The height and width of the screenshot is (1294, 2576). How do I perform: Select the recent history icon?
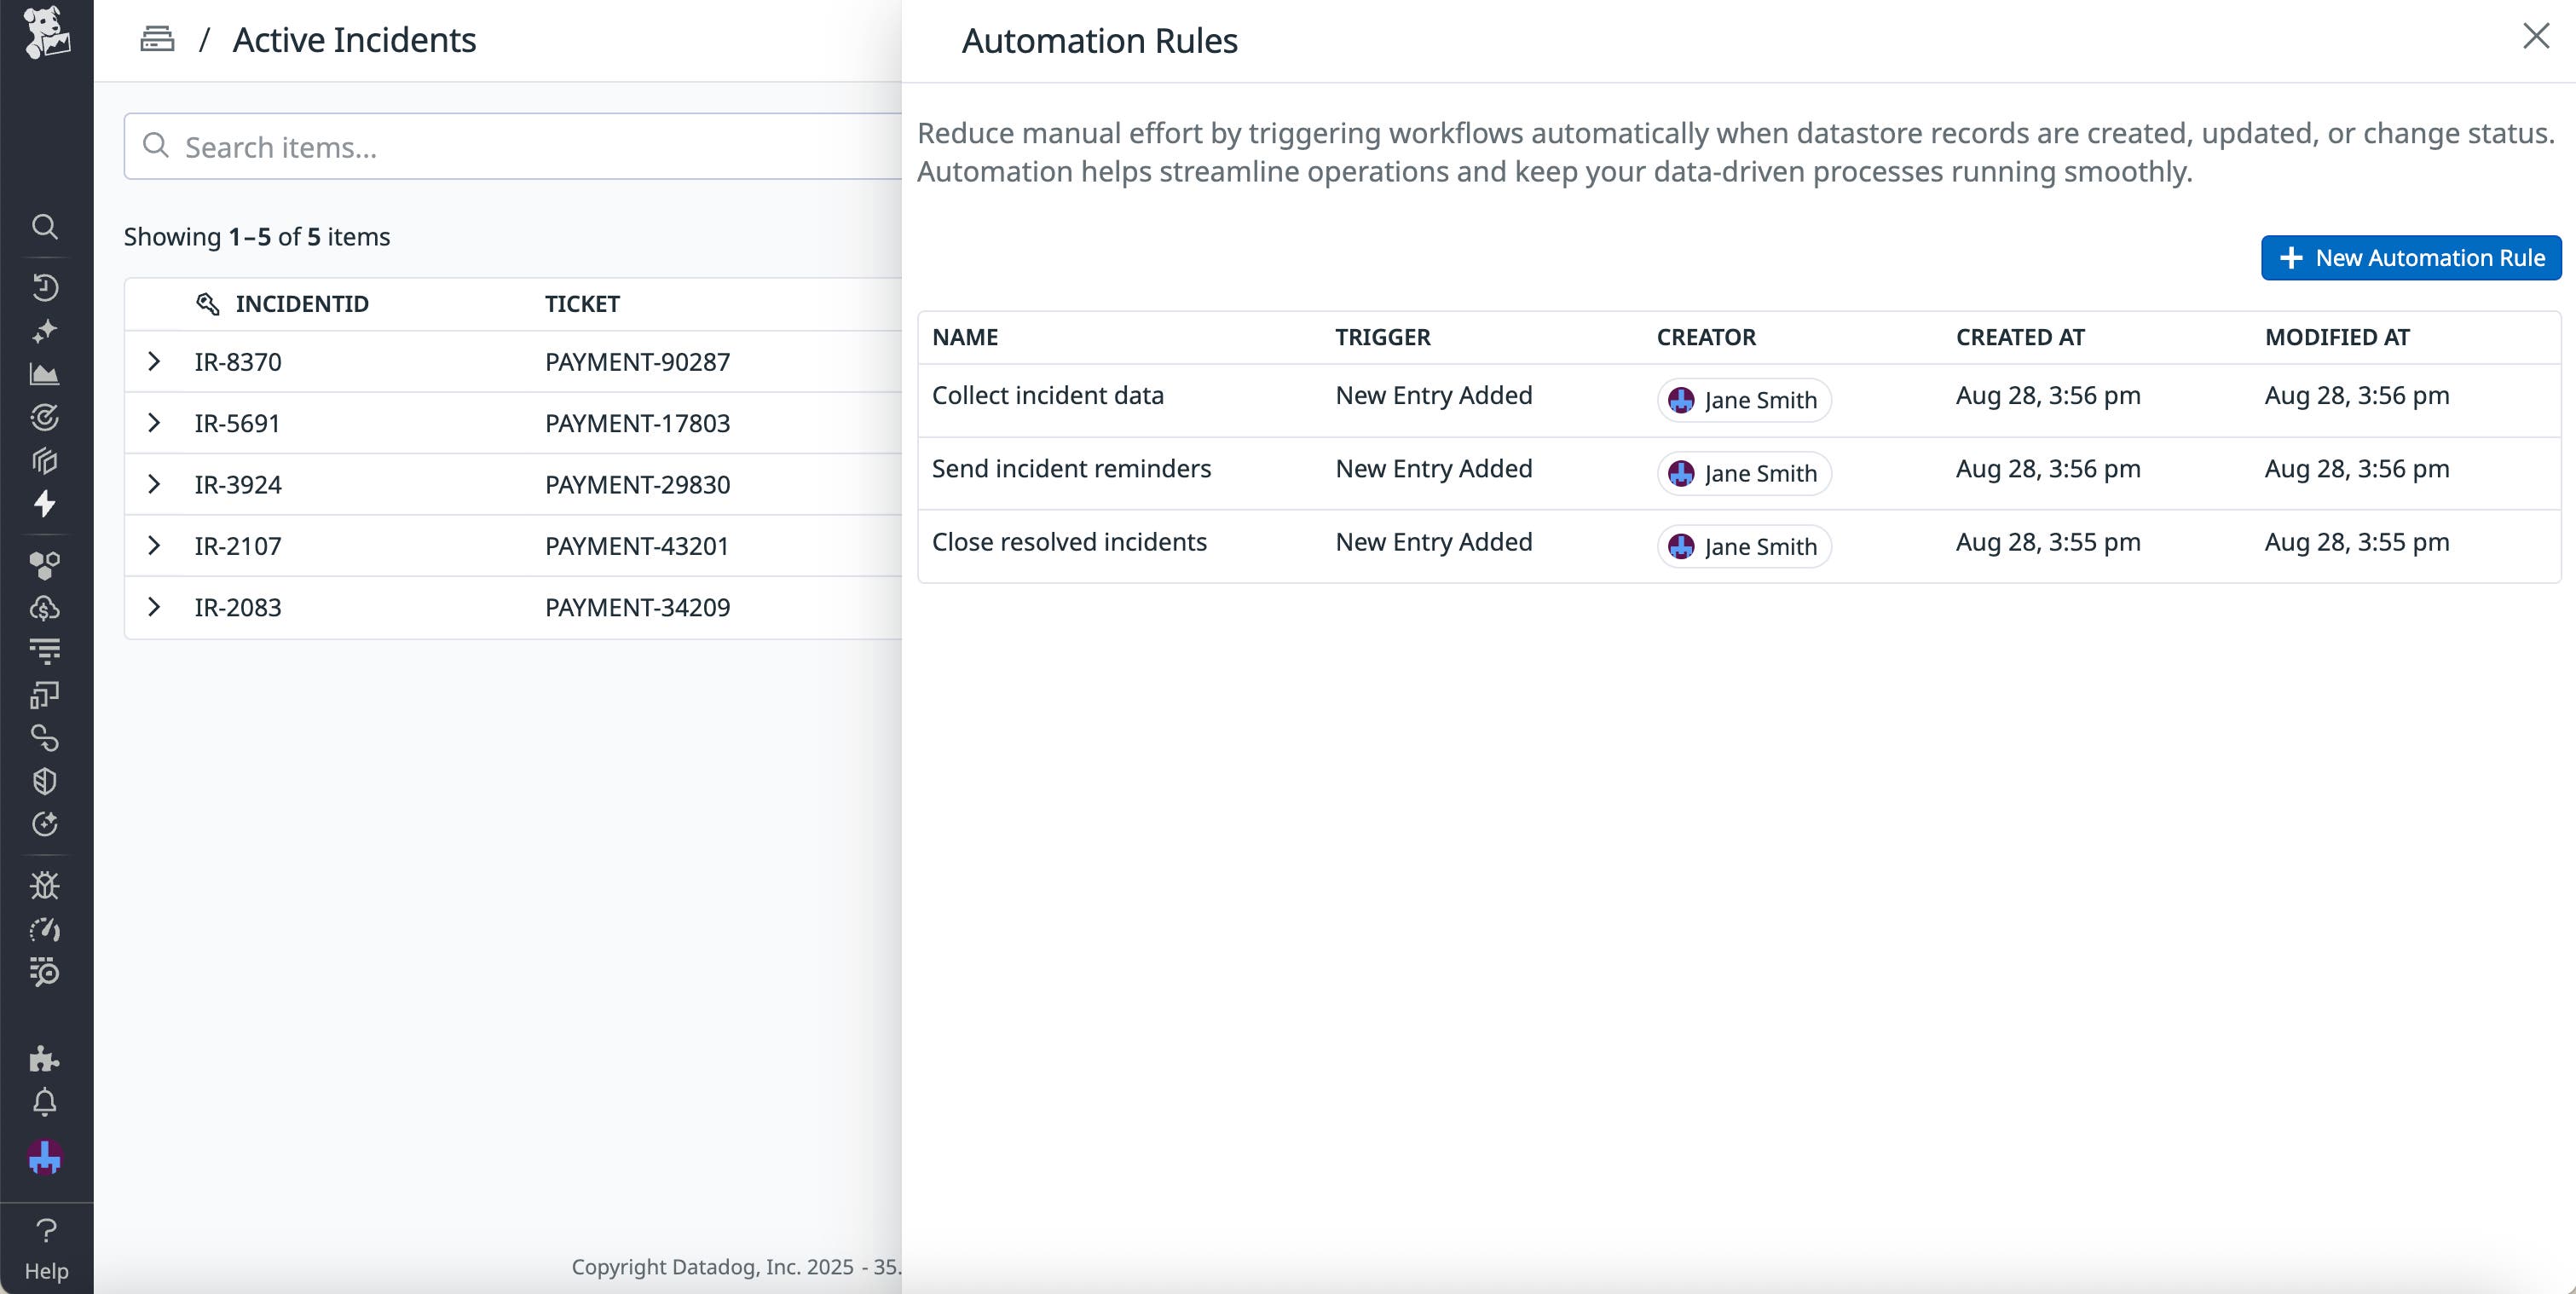coord(45,287)
